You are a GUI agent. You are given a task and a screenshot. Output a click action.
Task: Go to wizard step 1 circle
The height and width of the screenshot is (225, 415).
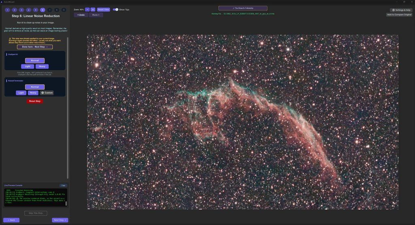tap(7, 10)
